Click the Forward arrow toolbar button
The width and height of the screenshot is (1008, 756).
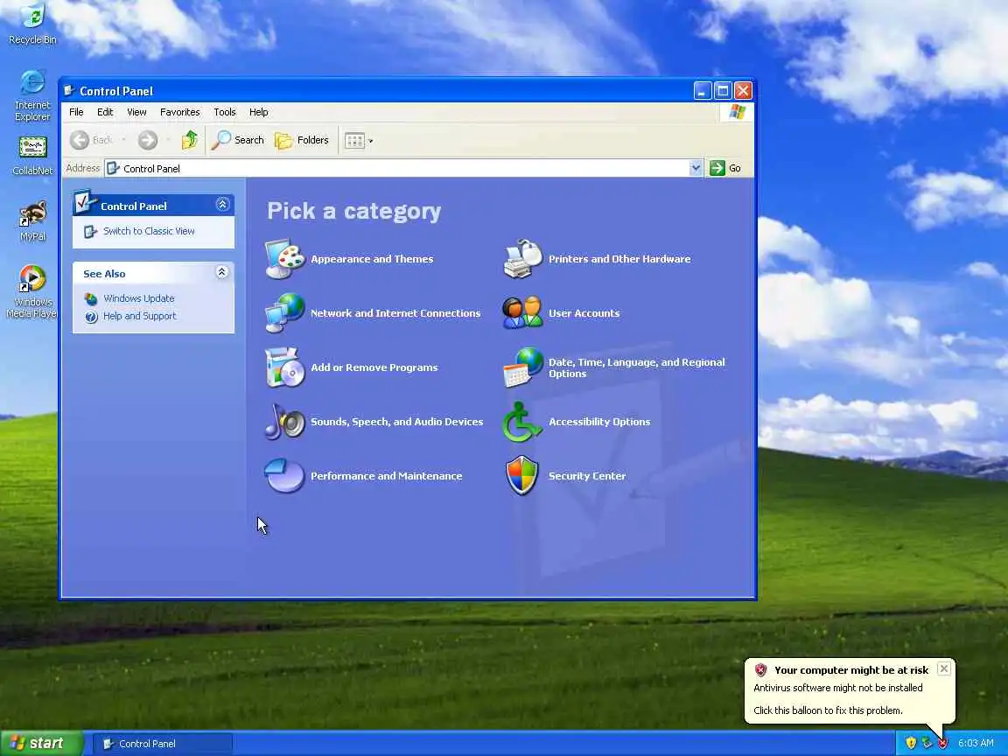point(148,139)
